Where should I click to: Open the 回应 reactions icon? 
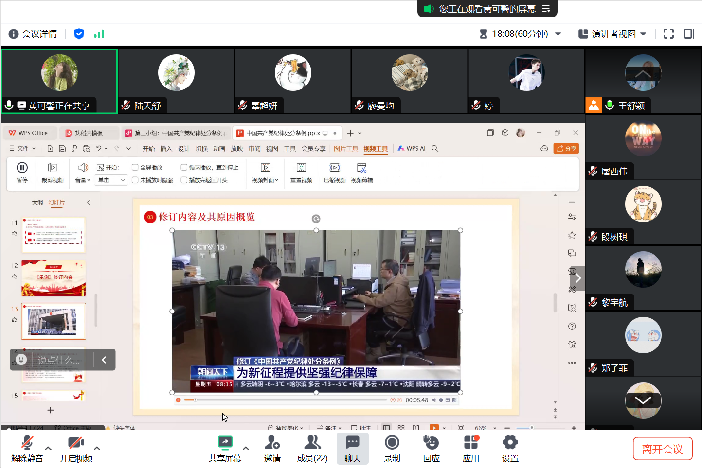pos(431,443)
